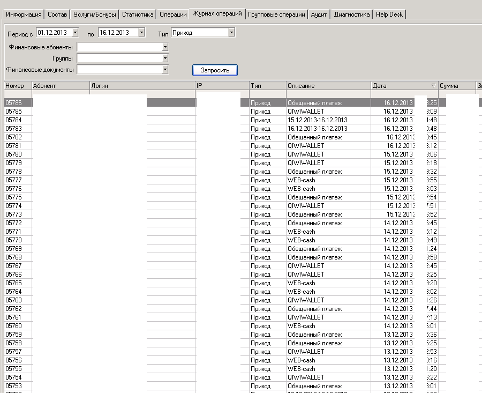Open the Статистика tab
The image size is (482, 393).
tap(138, 14)
